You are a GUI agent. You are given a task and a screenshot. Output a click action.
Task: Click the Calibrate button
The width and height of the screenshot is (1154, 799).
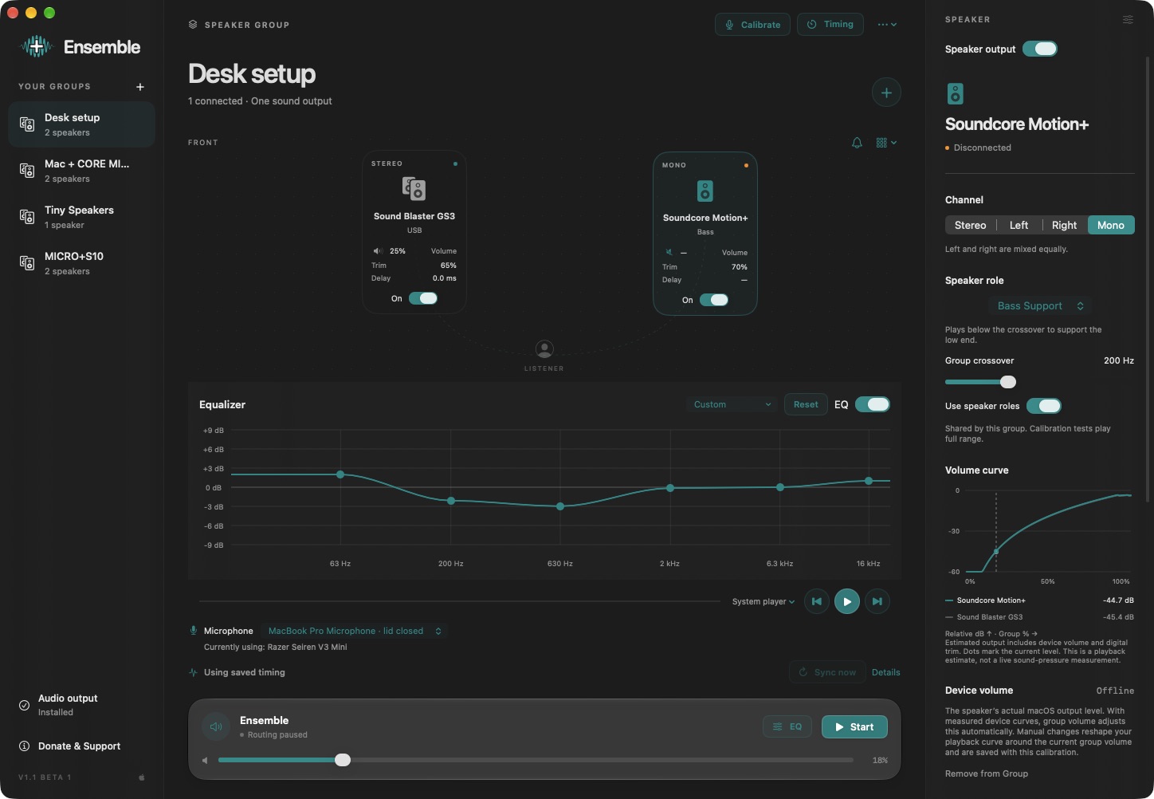pyautogui.click(x=752, y=25)
